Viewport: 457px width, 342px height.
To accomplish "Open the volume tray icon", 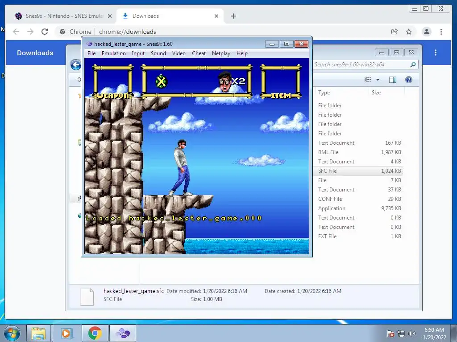I will click(412, 334).
